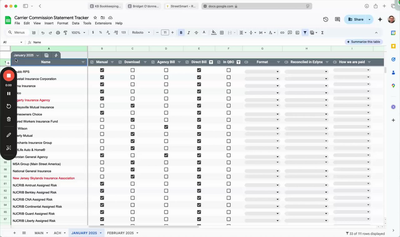Open Google Maps side panel icon
This screenshot has width=400, height=237.
[x=393, y=86]
